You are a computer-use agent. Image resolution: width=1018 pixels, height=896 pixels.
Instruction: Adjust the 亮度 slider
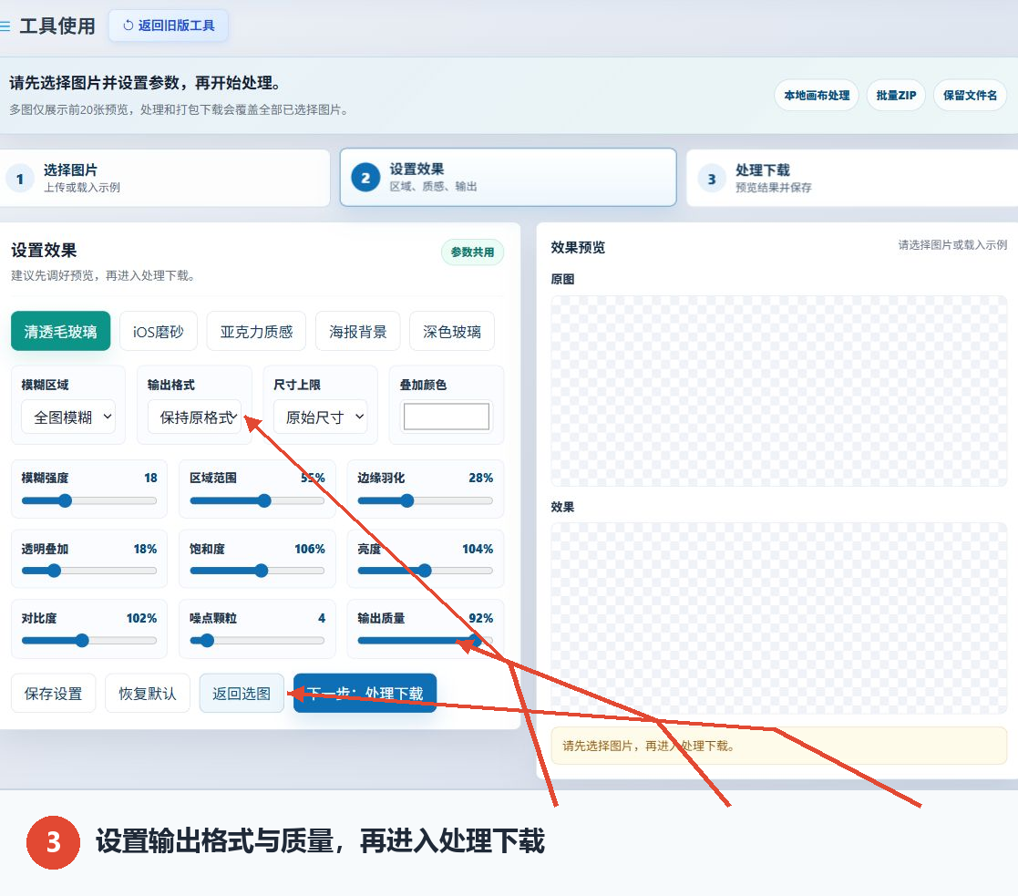coord(426,571)
